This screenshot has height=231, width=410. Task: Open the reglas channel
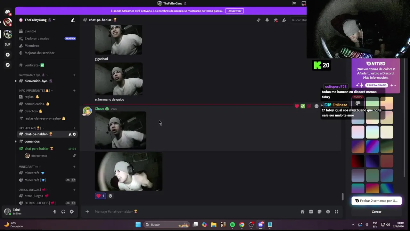click(47, 97)
